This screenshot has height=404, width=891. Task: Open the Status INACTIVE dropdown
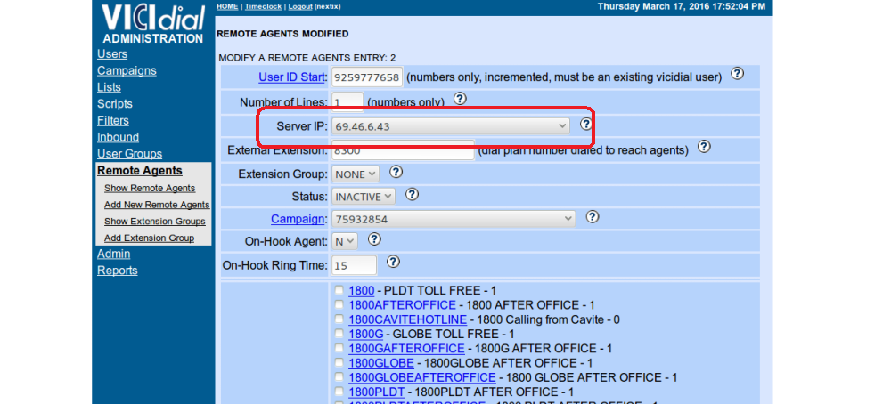[x=364, y=197]
